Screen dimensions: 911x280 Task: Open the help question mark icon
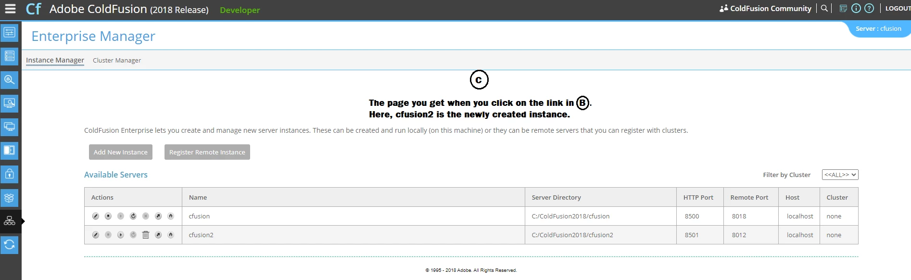click(x=869, y=8)
